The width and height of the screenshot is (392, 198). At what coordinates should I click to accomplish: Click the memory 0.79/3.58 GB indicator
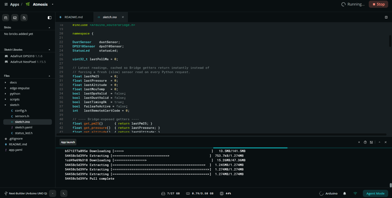coord(200,193)
